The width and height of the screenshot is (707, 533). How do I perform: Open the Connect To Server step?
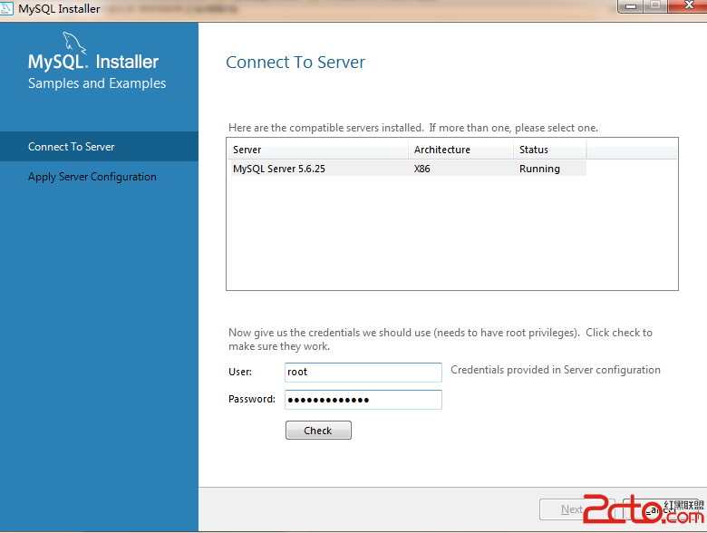coord(99,147)
